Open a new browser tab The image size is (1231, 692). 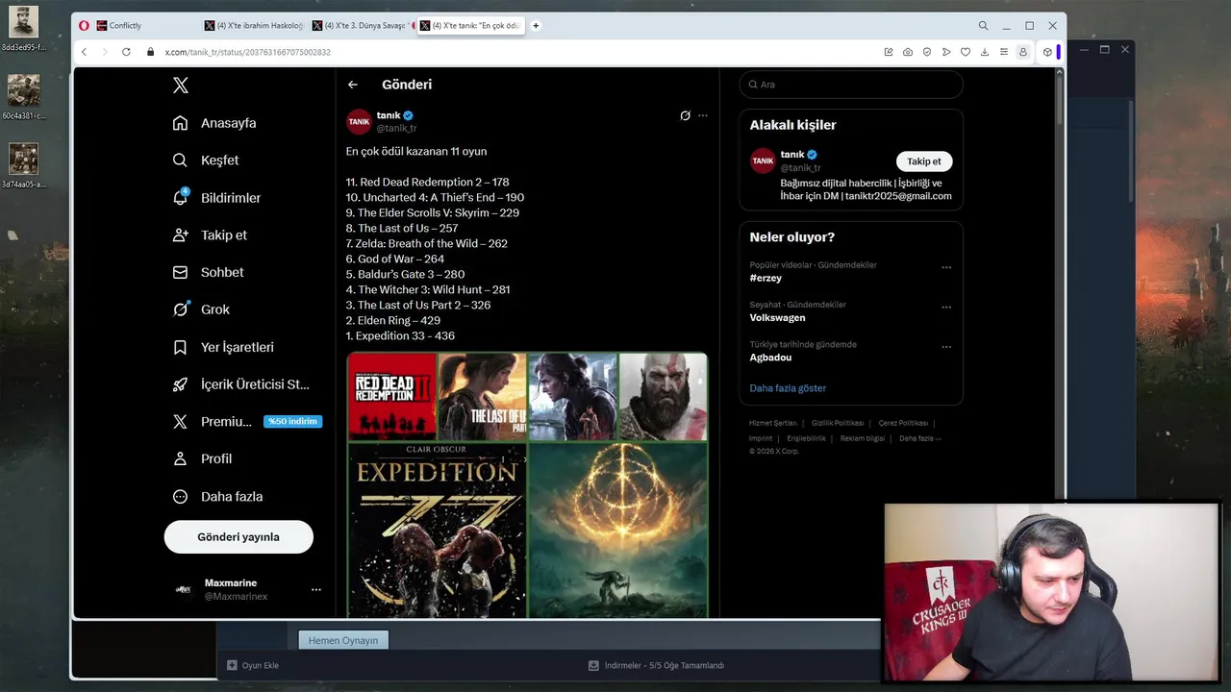click(x=536, y=26)
